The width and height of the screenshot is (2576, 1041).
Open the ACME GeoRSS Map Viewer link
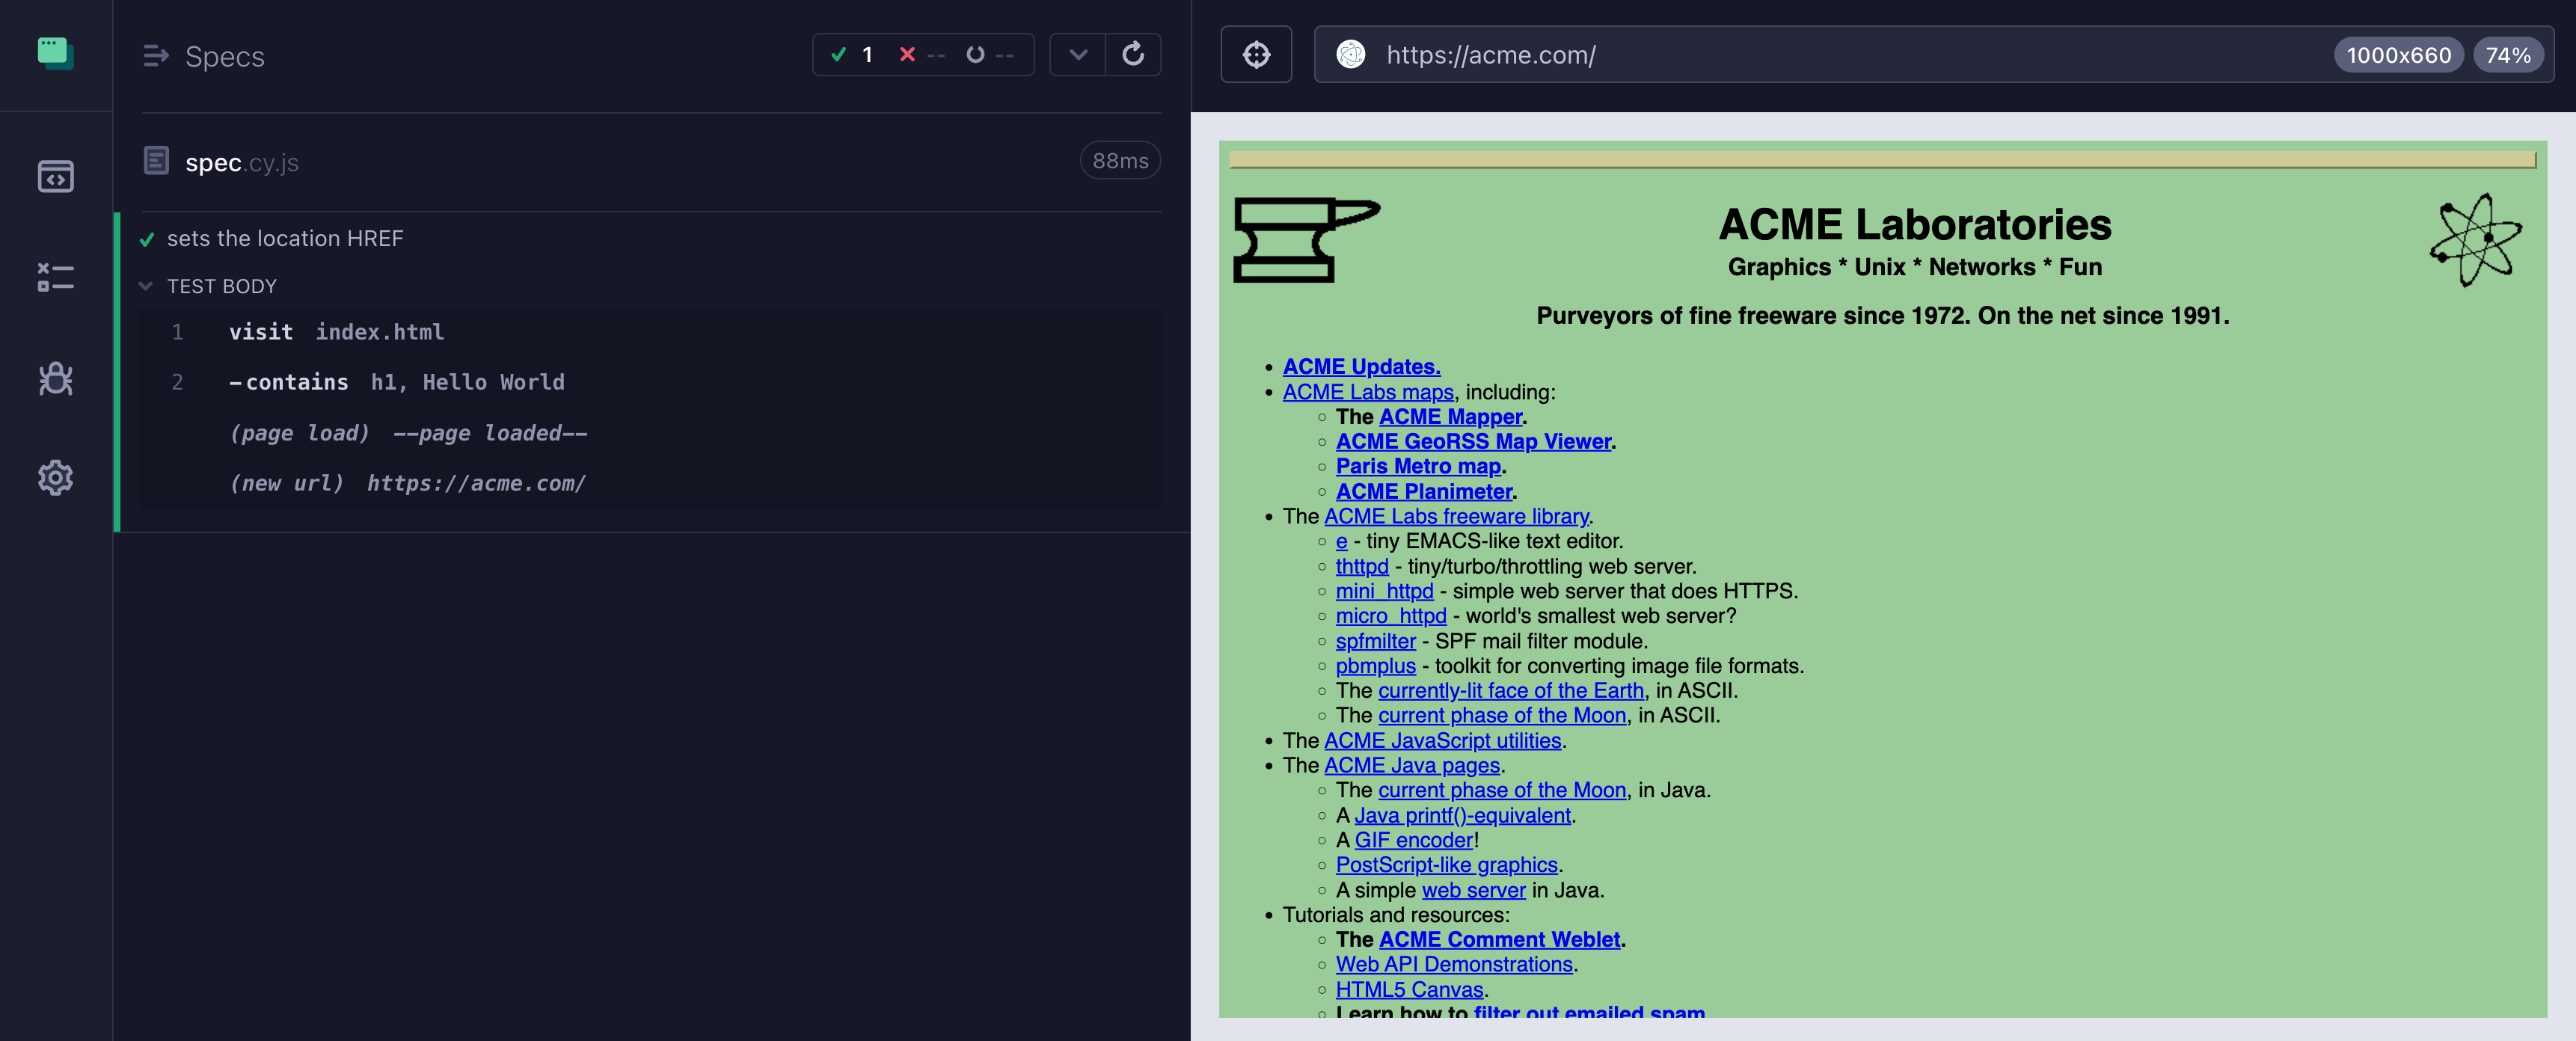1473,442
